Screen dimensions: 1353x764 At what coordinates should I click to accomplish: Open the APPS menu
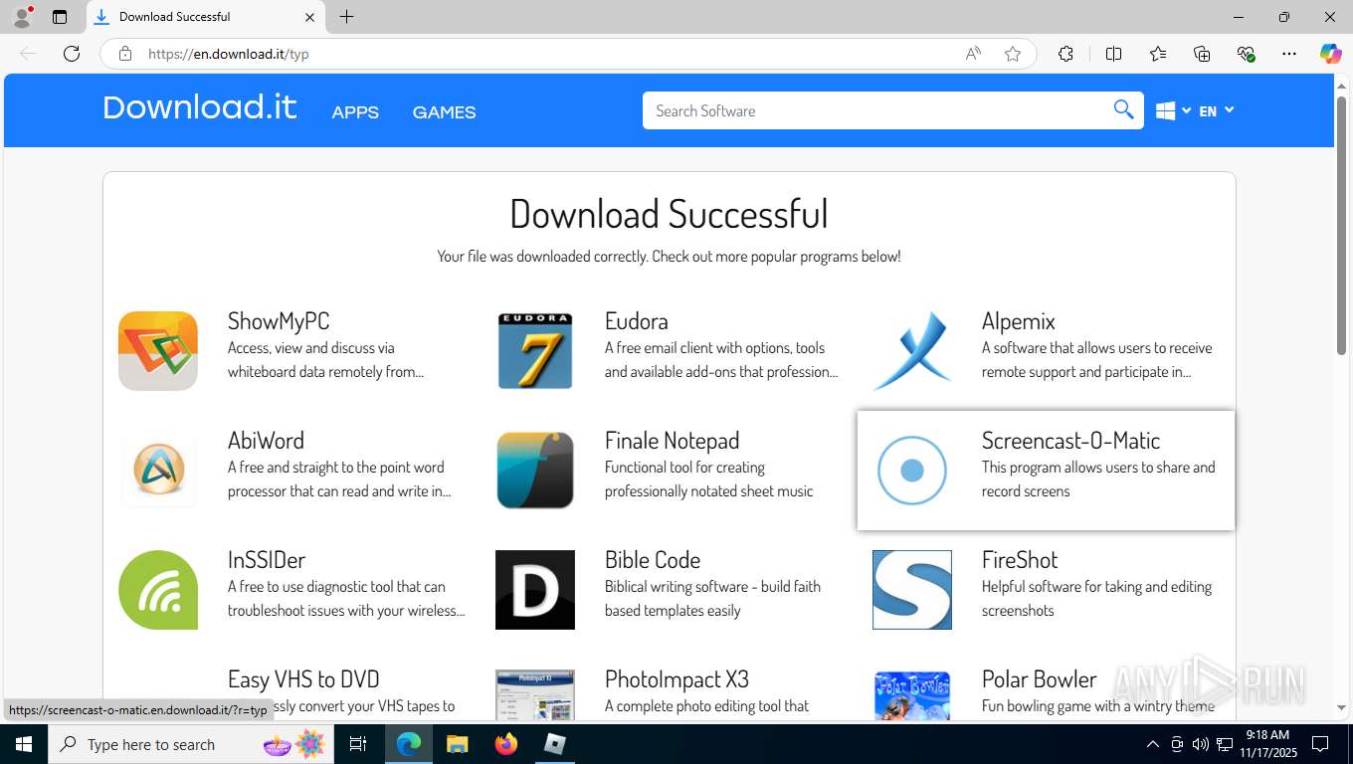[x=355, y=112]
